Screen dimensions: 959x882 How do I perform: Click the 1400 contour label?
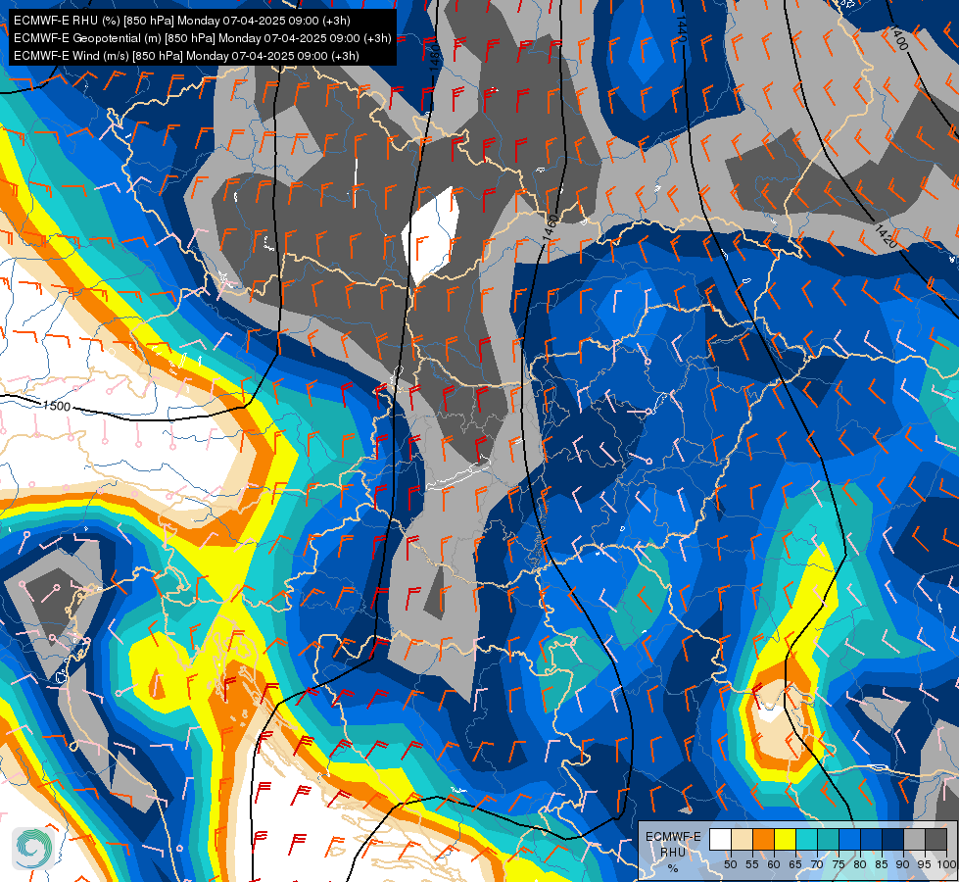pos(898,38)
